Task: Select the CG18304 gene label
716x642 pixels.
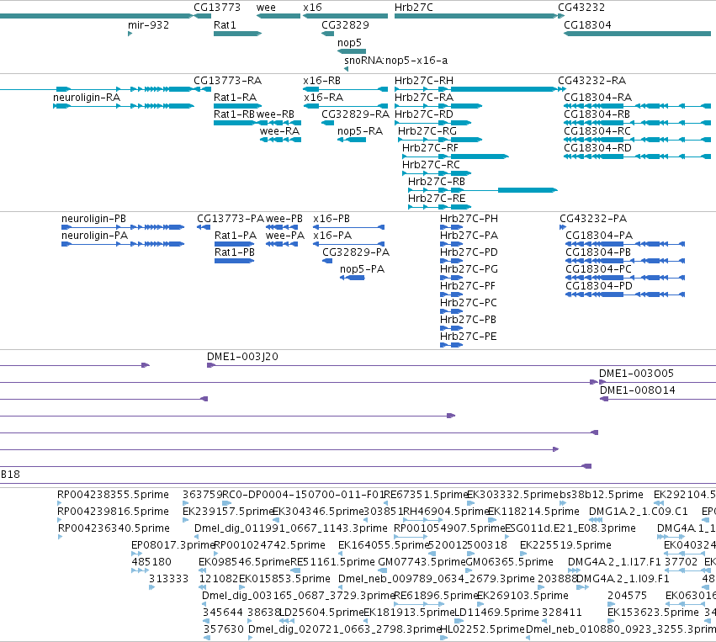Action: (587, 25)
